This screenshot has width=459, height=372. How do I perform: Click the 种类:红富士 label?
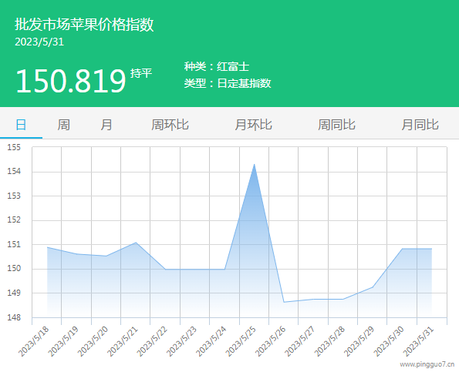point(217,67)
